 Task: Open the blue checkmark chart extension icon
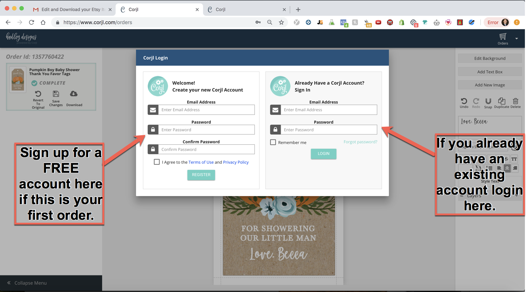click(x=472, y=22)
